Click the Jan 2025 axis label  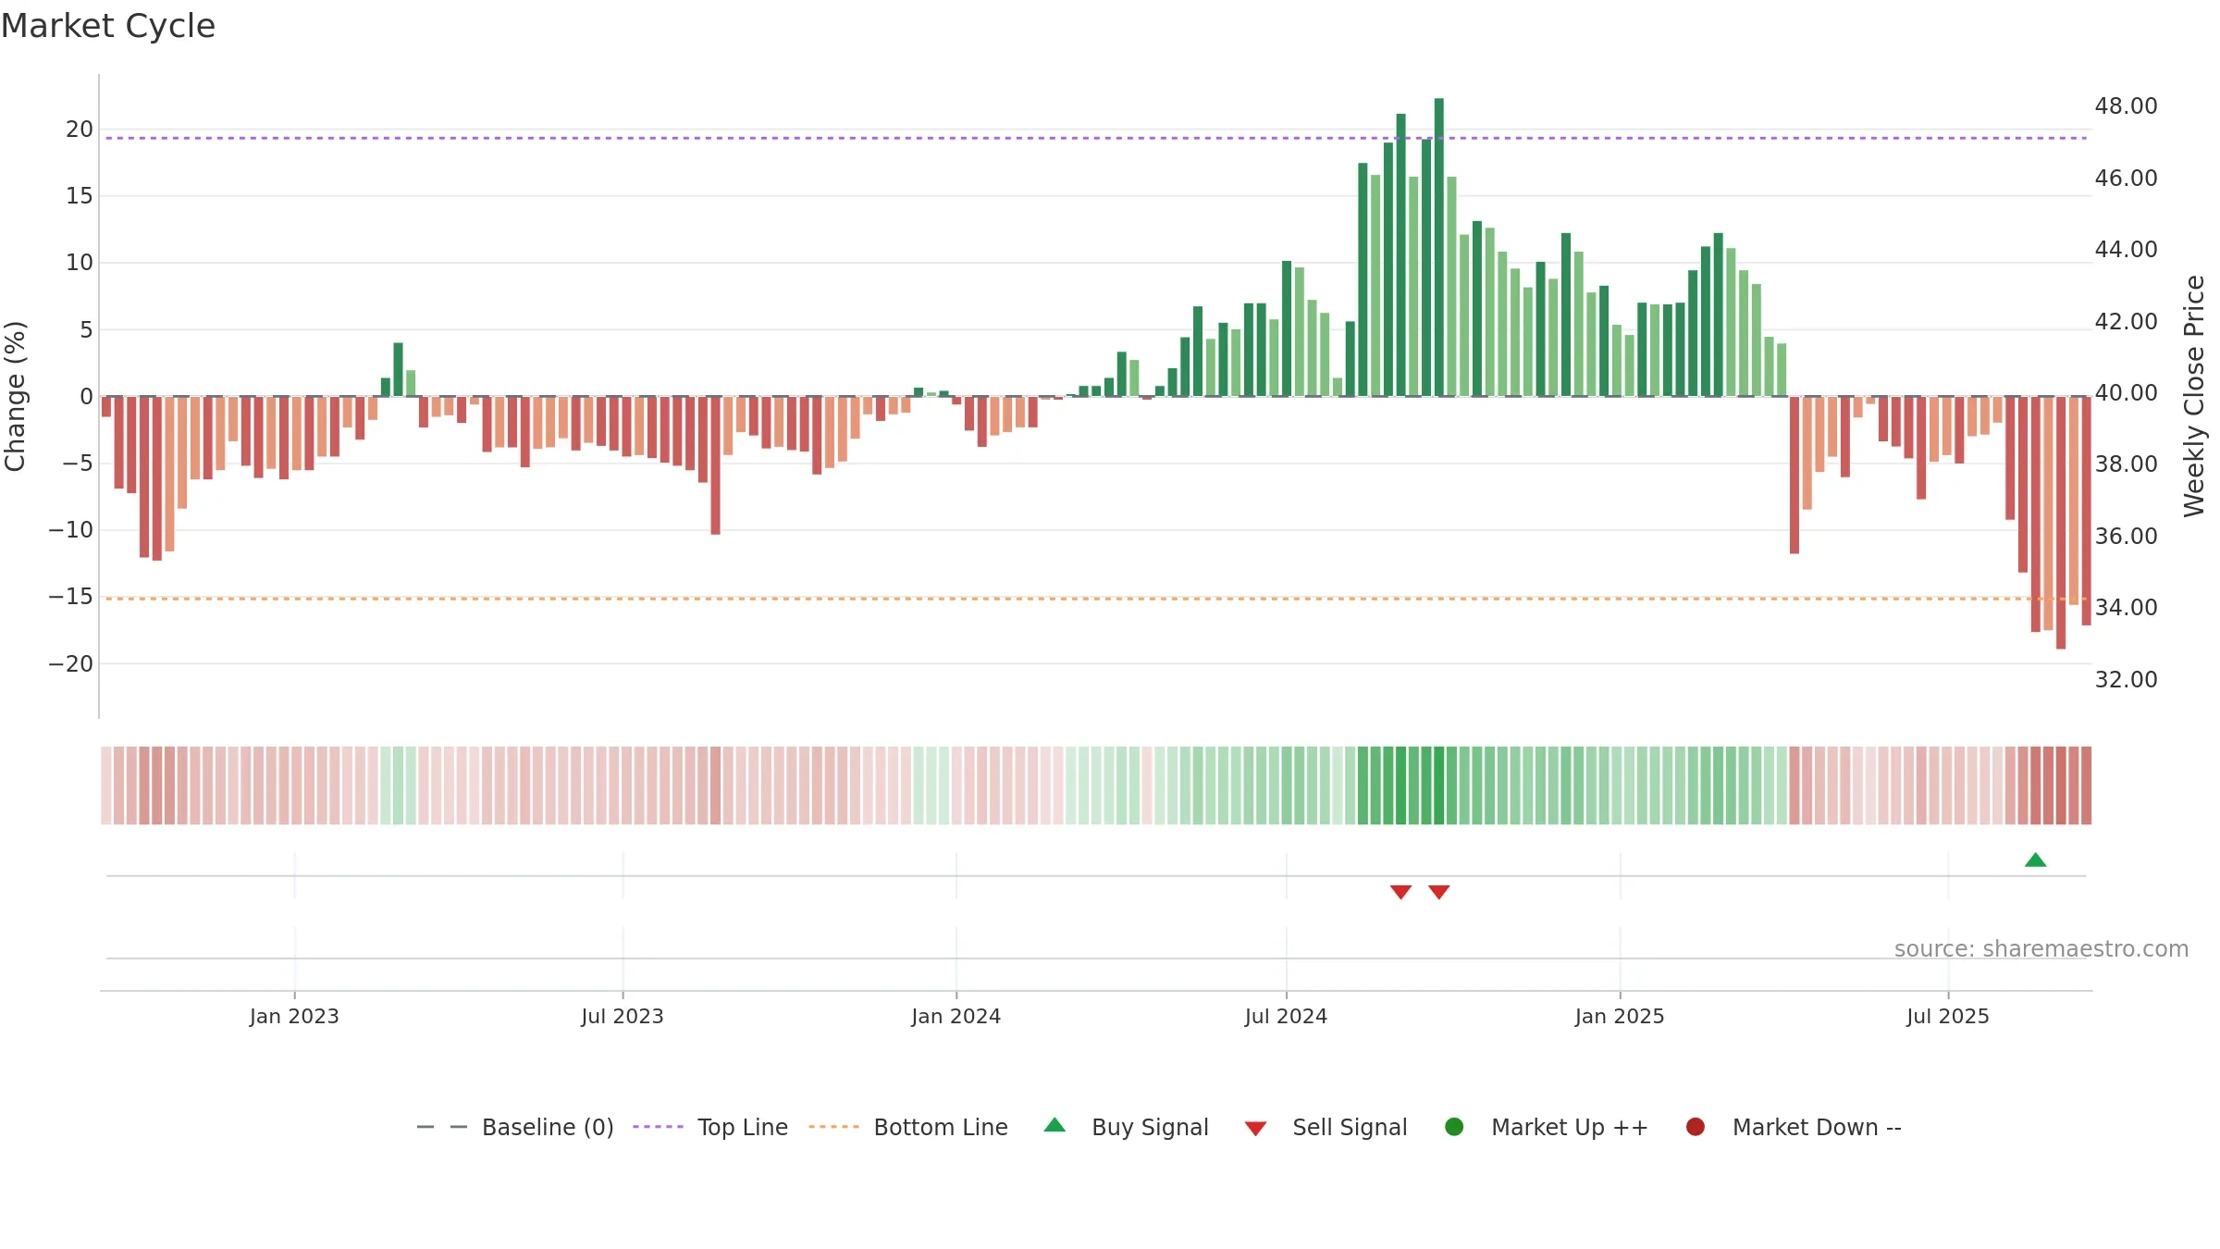(x=1620, y=1017)
